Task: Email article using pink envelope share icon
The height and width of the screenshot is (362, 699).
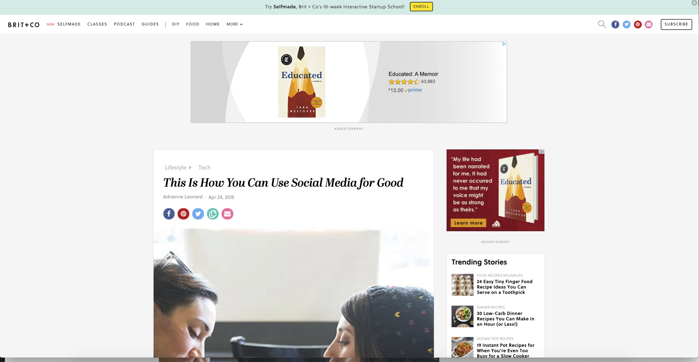Action: 227,214
